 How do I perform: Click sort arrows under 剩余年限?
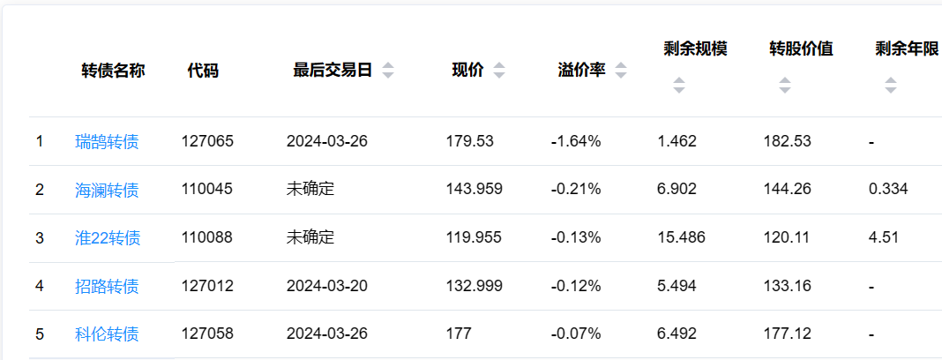(x=891, y=86)
